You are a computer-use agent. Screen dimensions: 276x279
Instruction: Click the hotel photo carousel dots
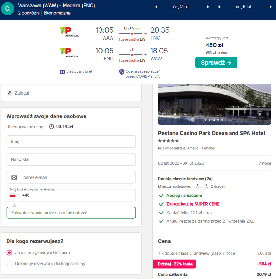coord(213,120)
